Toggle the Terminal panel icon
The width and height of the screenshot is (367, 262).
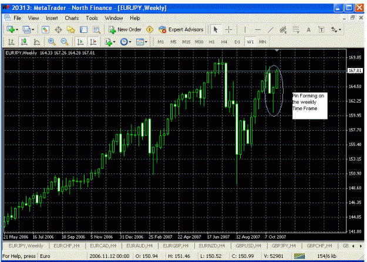coord(83,29)
